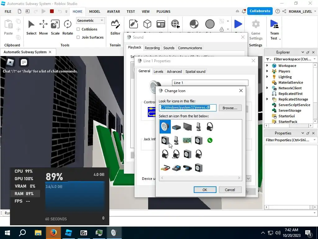Viewport: 318px width, 239px height.
Task: Open Game Settings gear
Action: [256, 30]
